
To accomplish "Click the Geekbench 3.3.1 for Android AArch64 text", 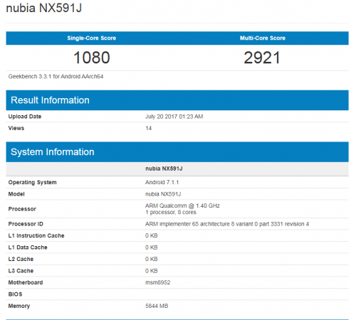I will (x=56, y=76).
